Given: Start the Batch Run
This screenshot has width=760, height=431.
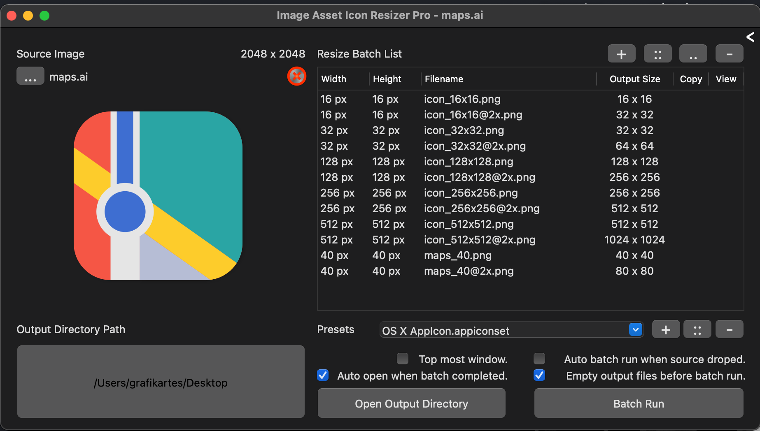Looking at the screenshot, I should pyautogui.click(x=639, y=403).
